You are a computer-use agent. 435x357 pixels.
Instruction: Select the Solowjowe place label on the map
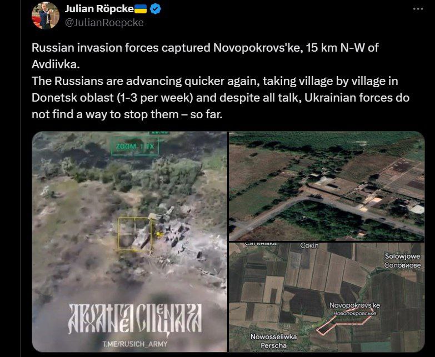click(x=403, y=257)
